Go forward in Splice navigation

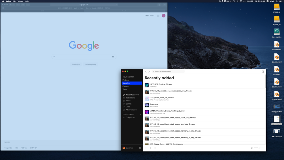click(x=149, y=71)
